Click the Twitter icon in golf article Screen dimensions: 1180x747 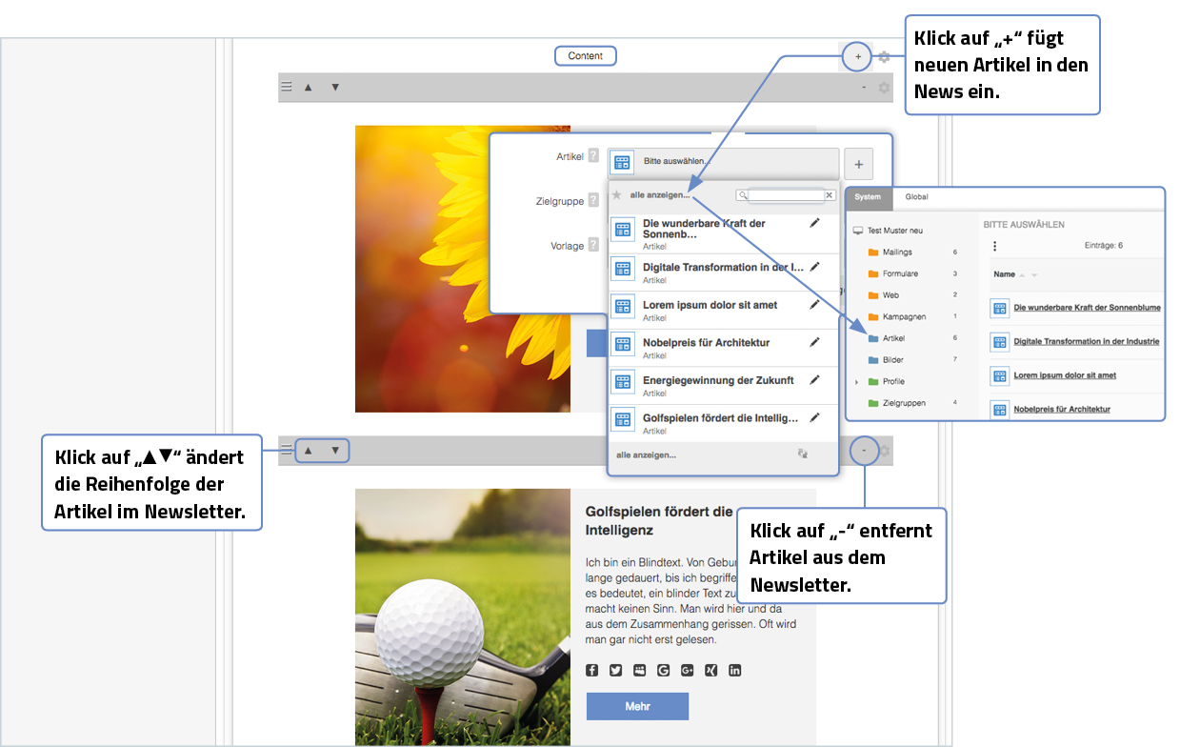tap(615, 670)
